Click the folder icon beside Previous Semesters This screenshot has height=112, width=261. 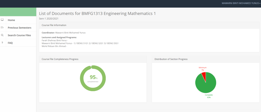(2, 28)
